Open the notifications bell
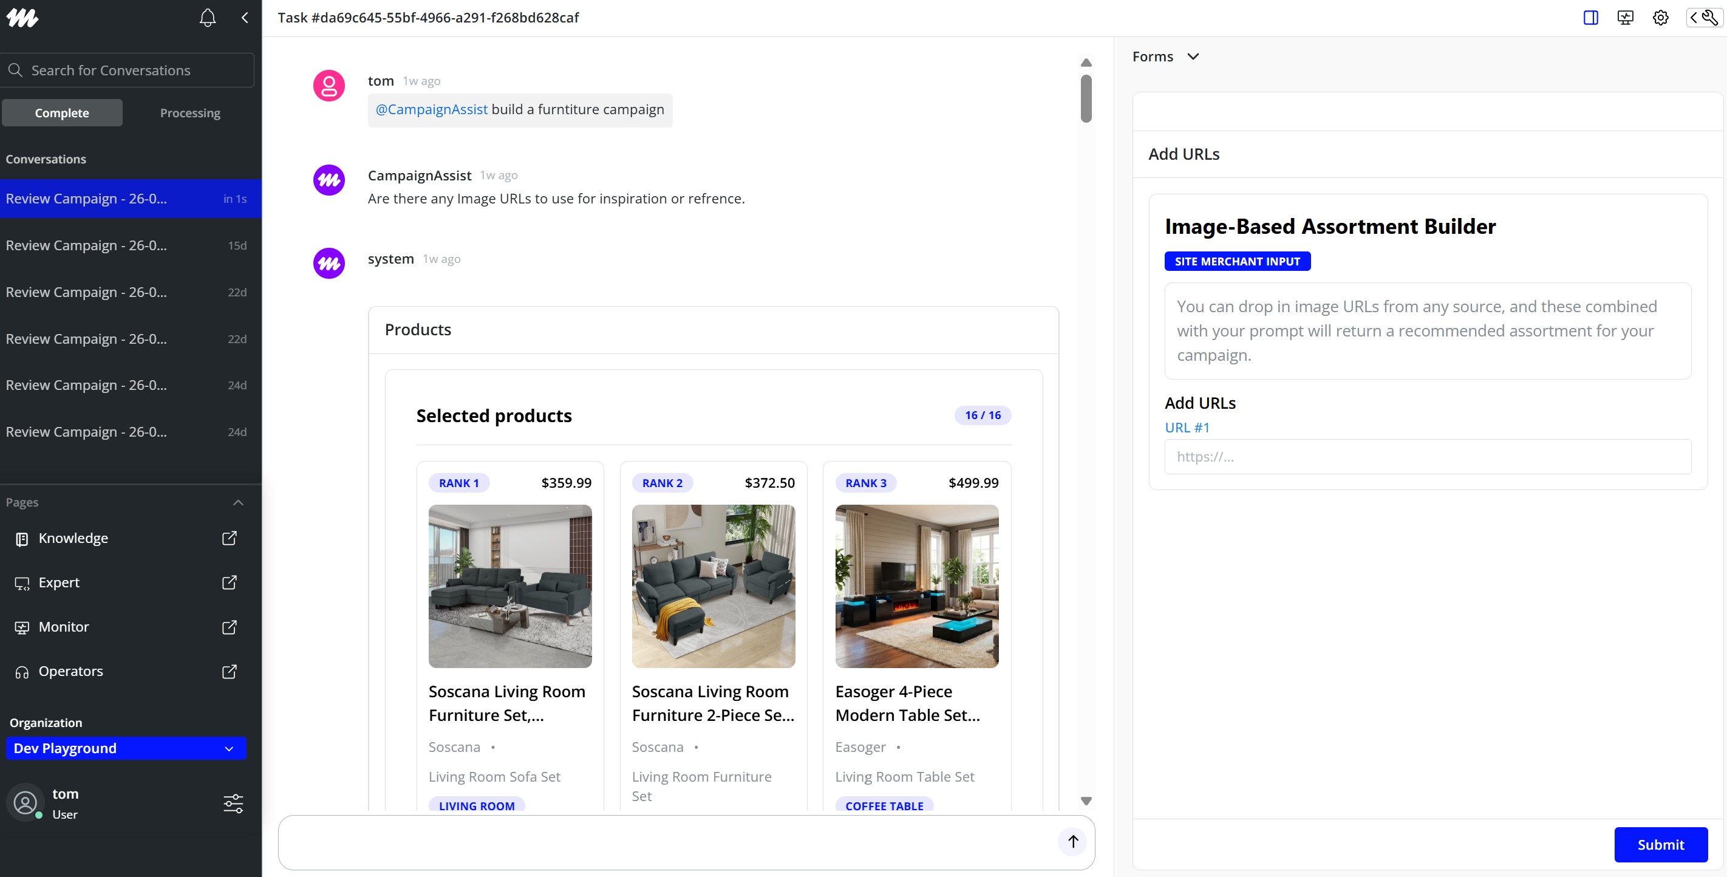Image resolution: width=1727 pixels, height=877 pixels. click(207, 18)
